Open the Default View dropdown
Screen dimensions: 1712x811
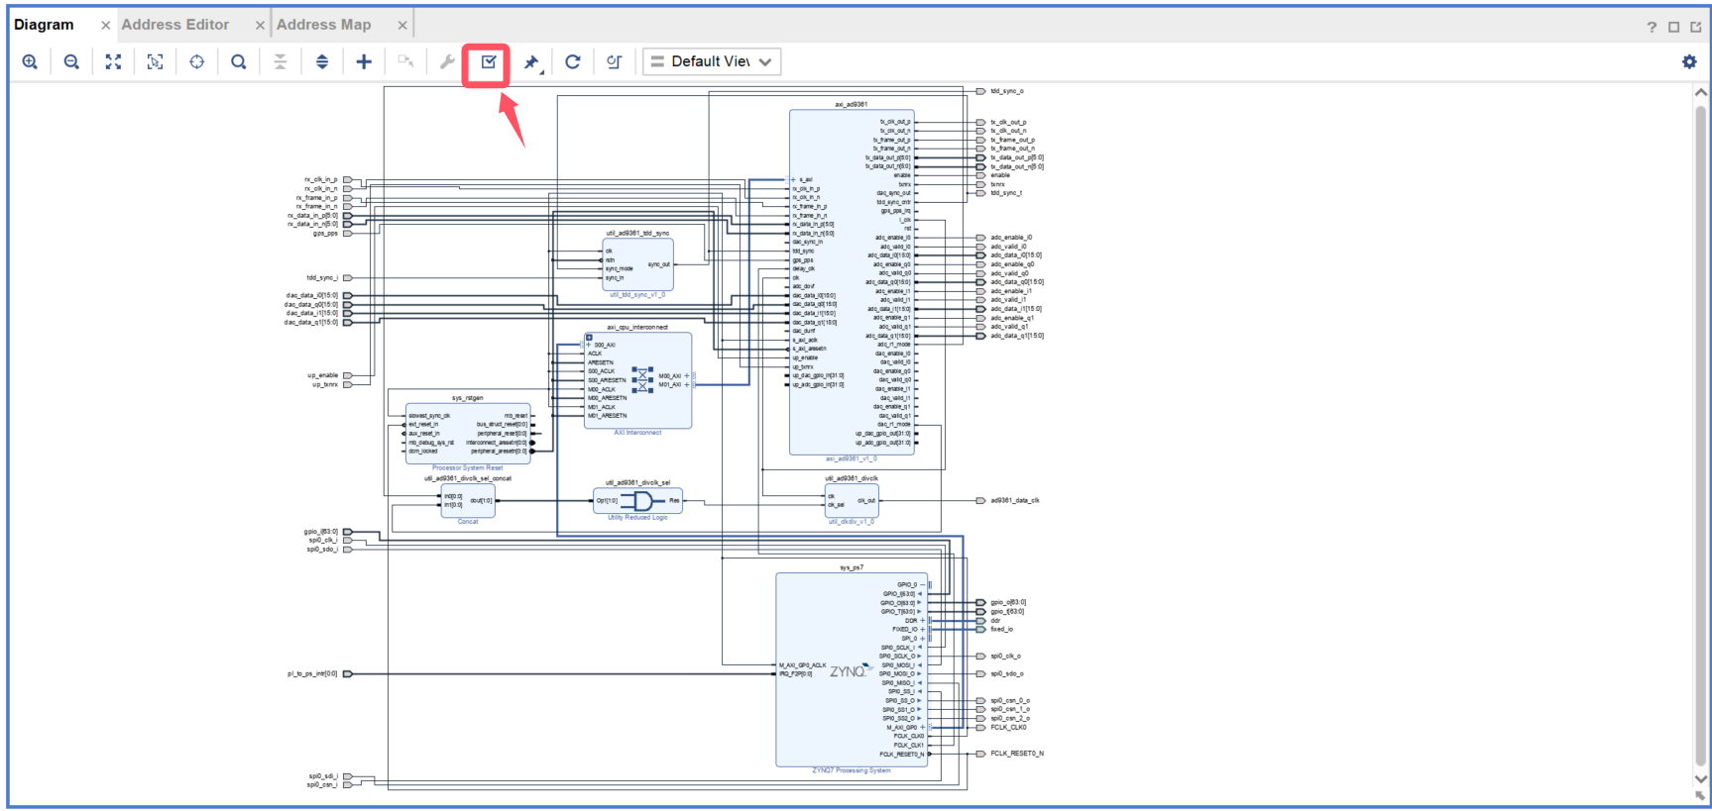[711, 61]
